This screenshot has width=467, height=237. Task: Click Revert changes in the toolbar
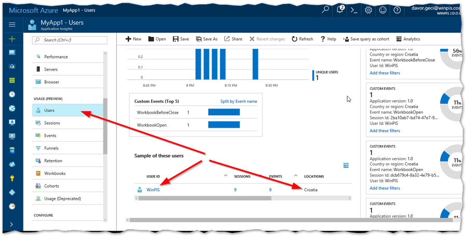coord(267,39)
